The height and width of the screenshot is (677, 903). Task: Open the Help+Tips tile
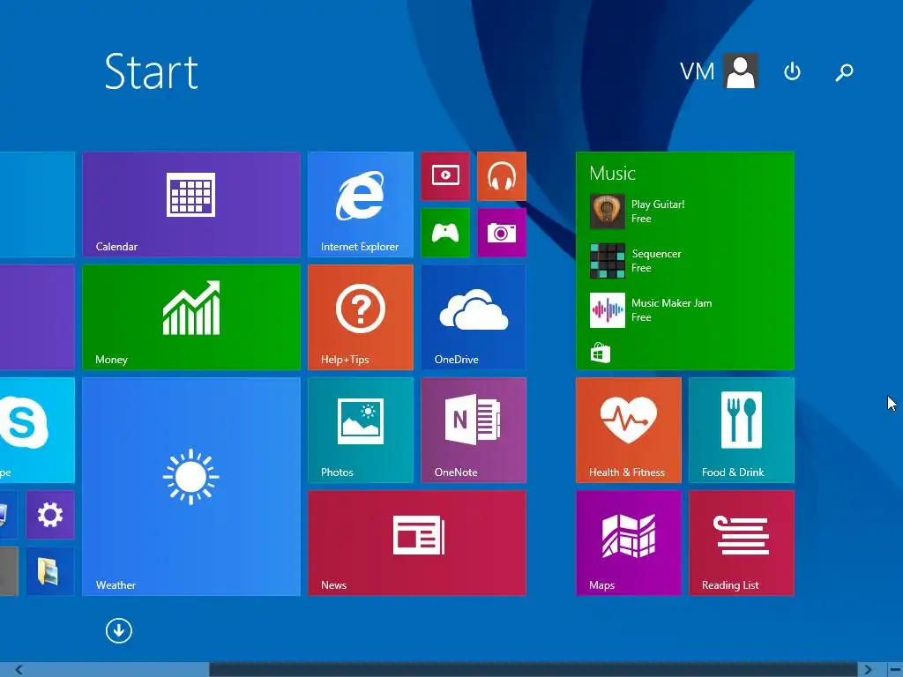coord(361,317)
